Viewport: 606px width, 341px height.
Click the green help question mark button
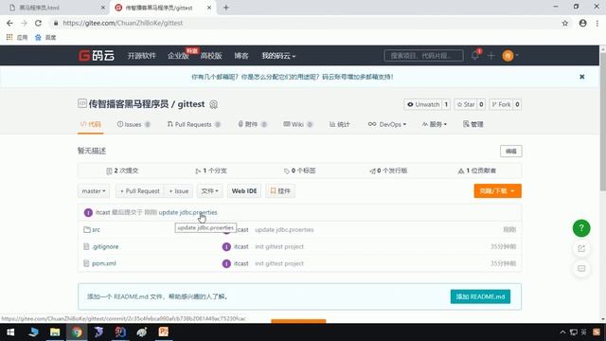click(x=581, y=228)
